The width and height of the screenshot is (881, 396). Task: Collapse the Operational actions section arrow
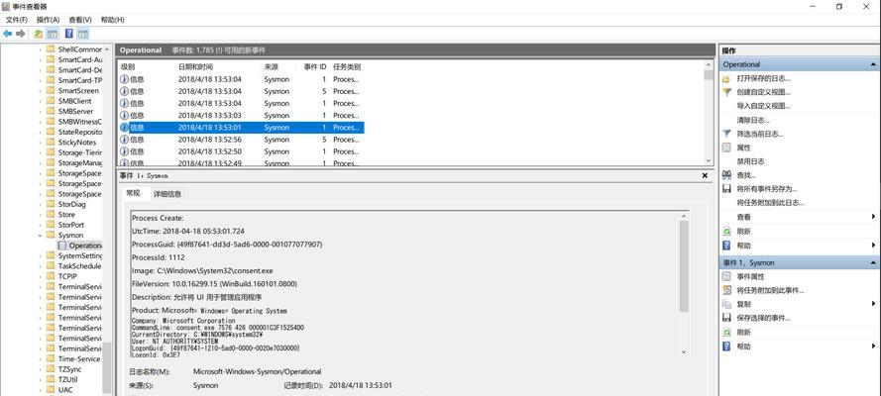[873, 64]
